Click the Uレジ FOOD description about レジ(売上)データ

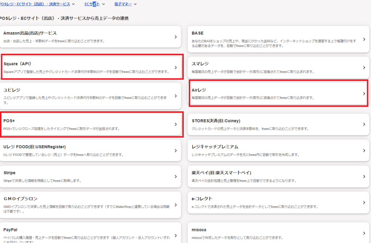point(63,155)
